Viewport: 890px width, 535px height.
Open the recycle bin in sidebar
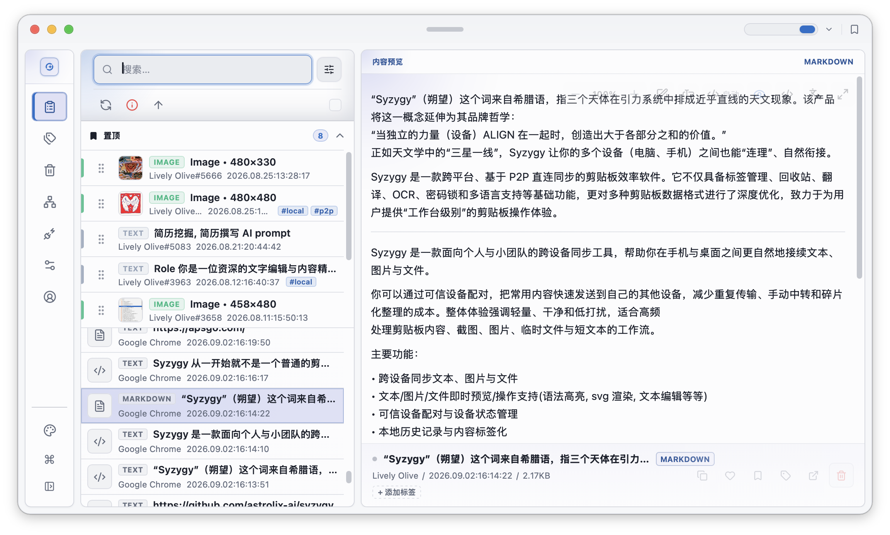click(x=49, y=170)
